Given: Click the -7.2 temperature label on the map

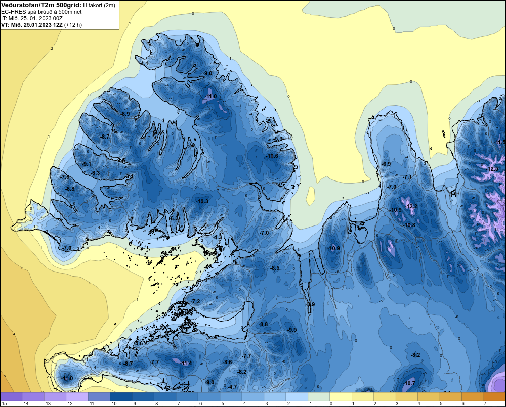Looking at the screenshot, I should coord(196,301).
